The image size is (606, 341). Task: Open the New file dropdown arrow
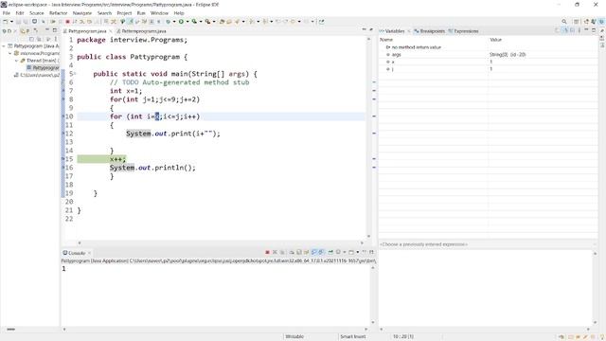pyautogui.click(x=11, y=22)
